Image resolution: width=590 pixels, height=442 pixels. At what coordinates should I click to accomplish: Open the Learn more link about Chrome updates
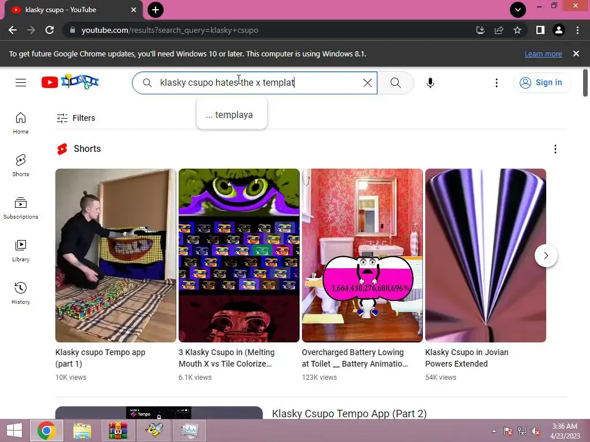pyautogui.click(x=543, y=54)
